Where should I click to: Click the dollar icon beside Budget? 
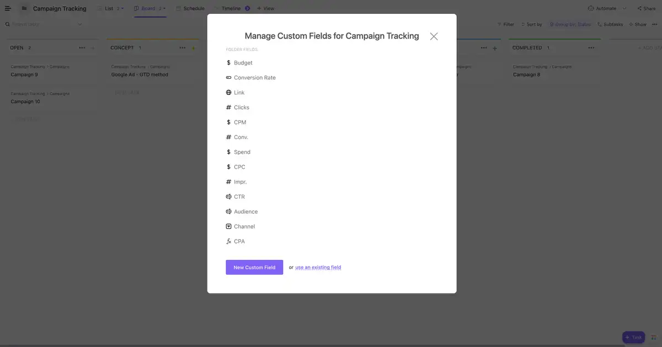pyautogui.click(x=228, y=63)
